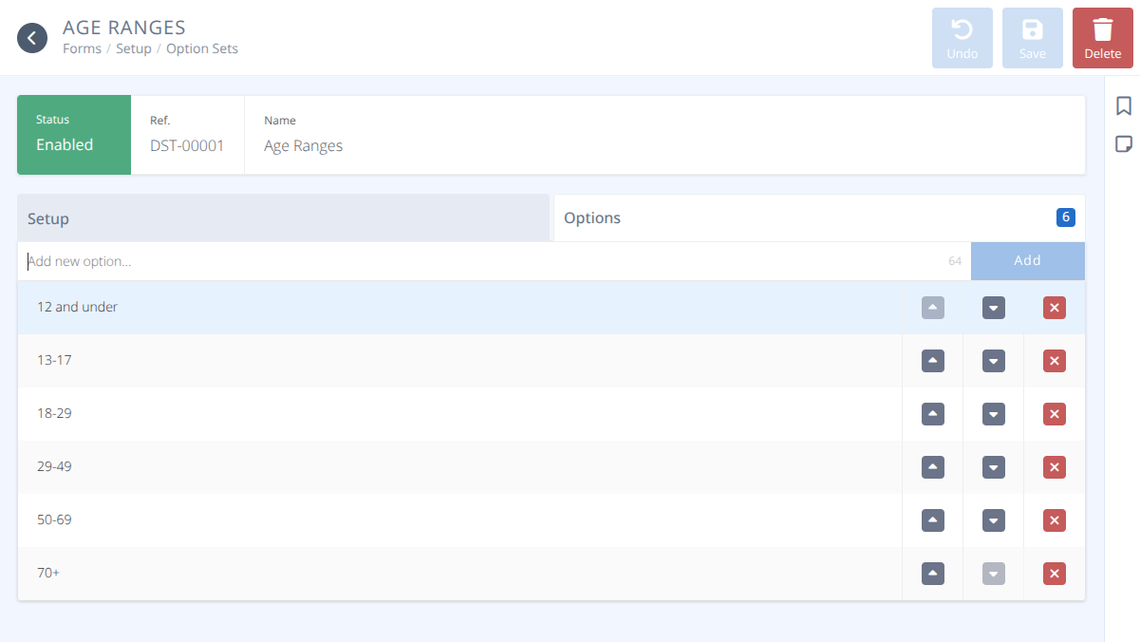Click the Options count badge showing 6

click(x=1065, y=217)
